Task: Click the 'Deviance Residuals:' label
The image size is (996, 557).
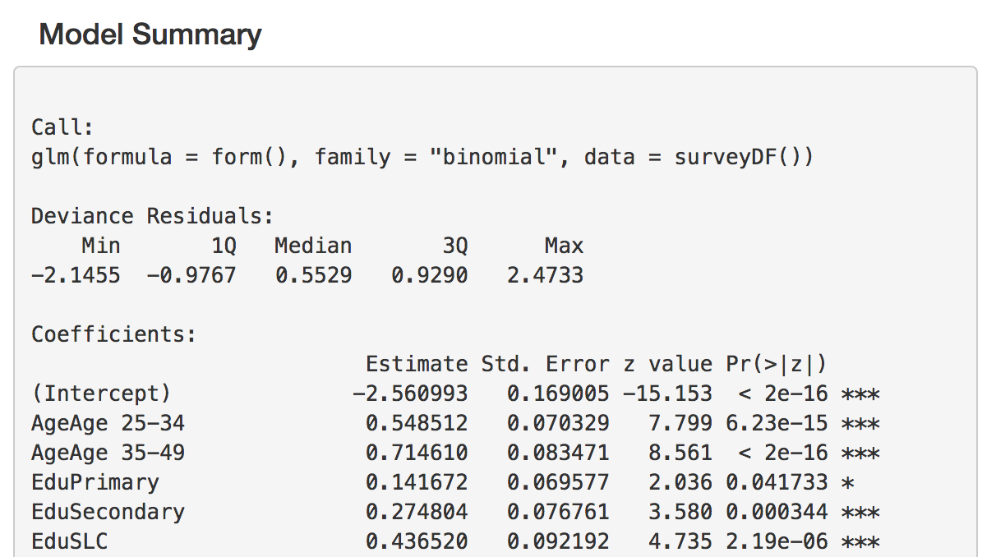Action: point(152,216)
